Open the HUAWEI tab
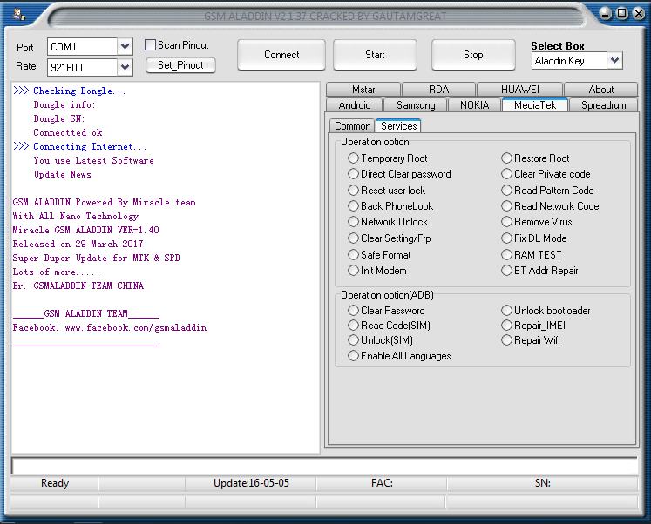This screenshot has width=651, height=524. (519, 90)
